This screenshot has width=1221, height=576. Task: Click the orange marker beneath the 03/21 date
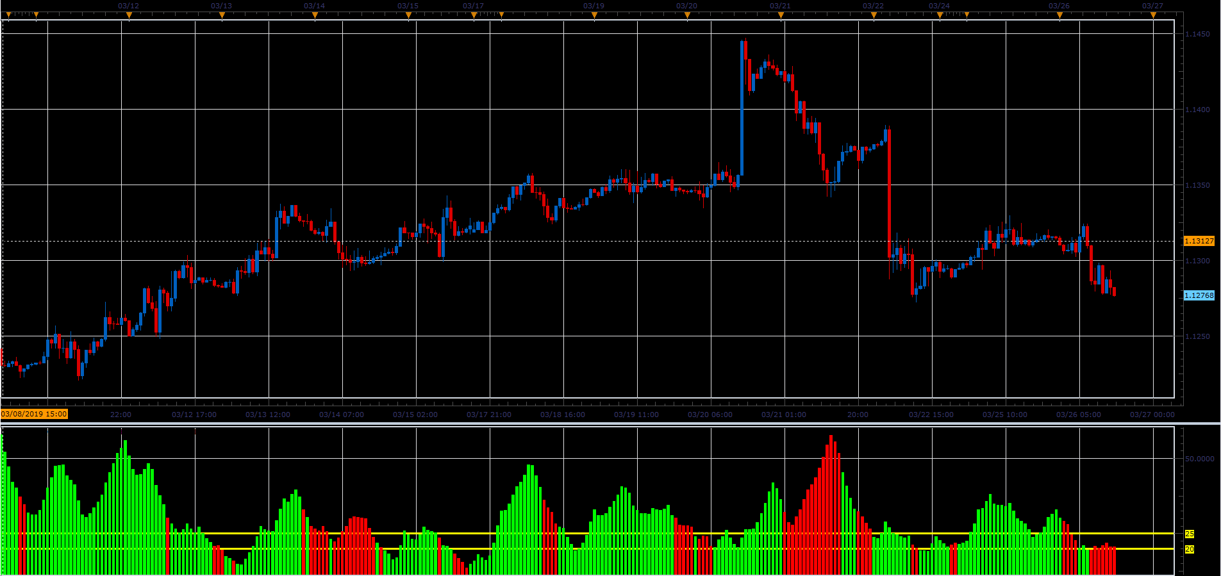781,16
